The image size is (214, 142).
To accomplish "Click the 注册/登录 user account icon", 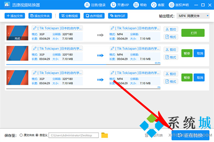I will [x=87, y=5].
